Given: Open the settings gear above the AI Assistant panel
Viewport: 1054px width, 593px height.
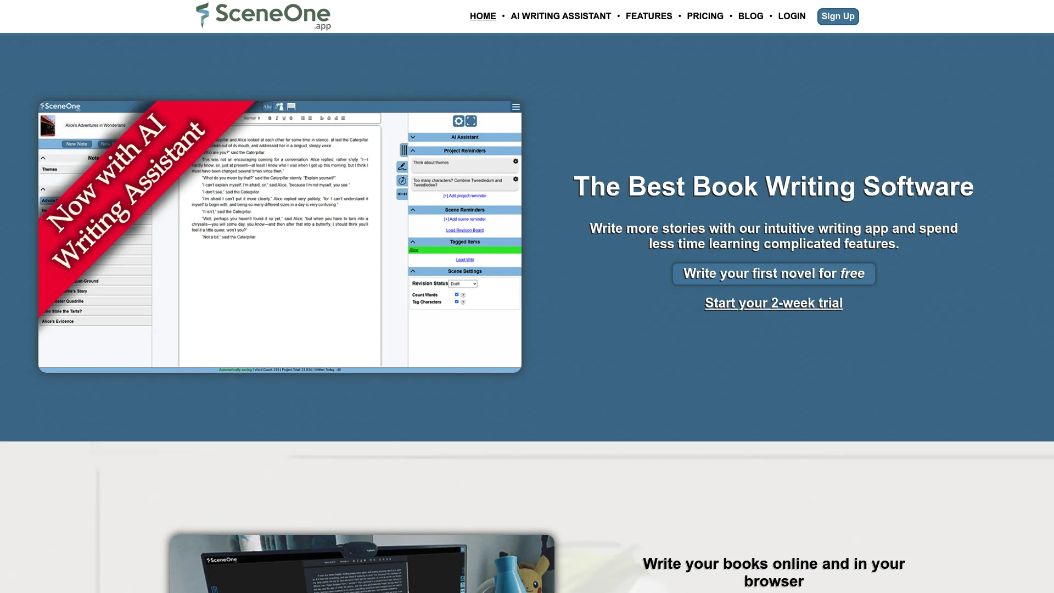Looking at the screenshot, I should 458,121.
